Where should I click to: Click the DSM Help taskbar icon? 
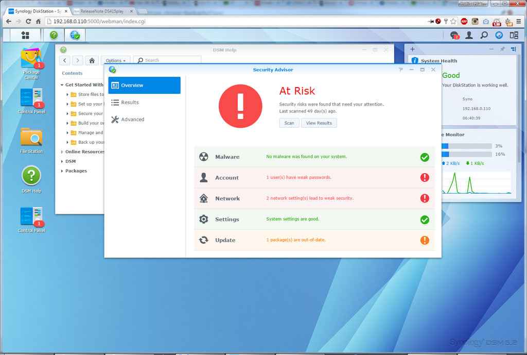pyautogui.click(x=54, y=35)
